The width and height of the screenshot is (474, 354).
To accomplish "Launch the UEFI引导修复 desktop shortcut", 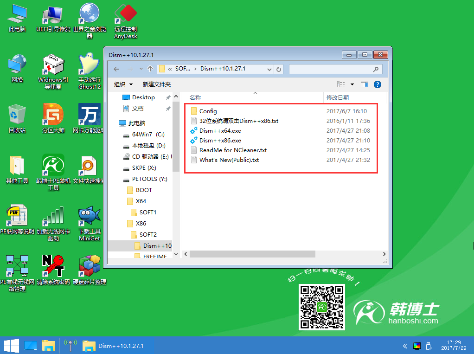I will [53, 18].
